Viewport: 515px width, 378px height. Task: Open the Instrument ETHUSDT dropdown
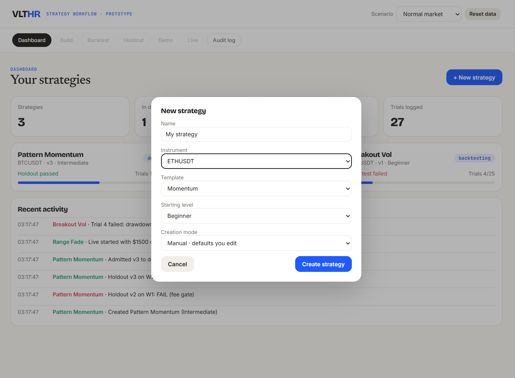(256, 161)
